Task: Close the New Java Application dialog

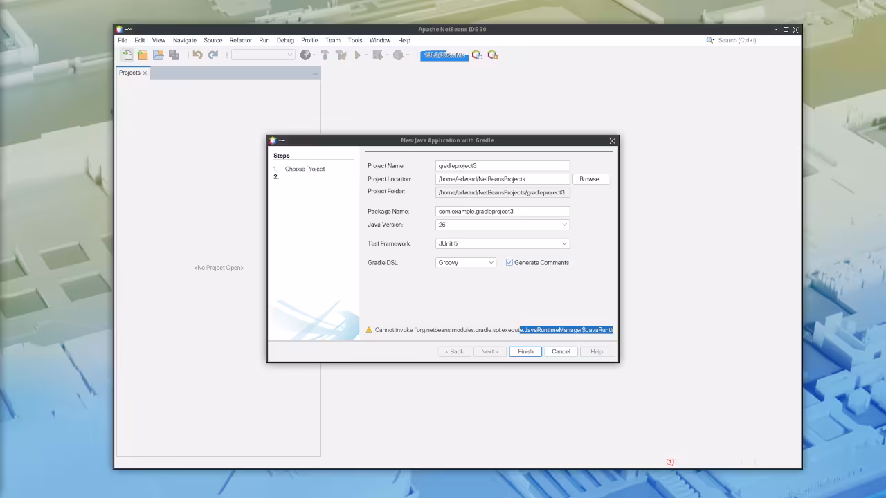Action: coord(612,140)
